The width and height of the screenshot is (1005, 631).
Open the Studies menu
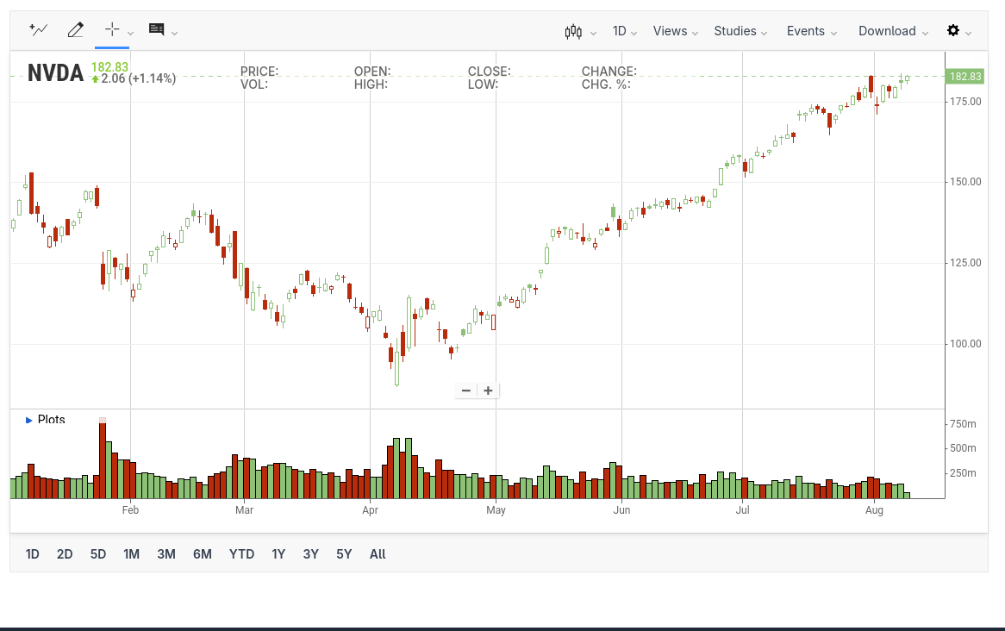tap(741, 31)
